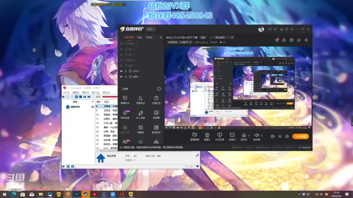The height and width of the screenshot is (198, 353).
Task: Add a 摄像头 camera source
Action: (207, 136)
